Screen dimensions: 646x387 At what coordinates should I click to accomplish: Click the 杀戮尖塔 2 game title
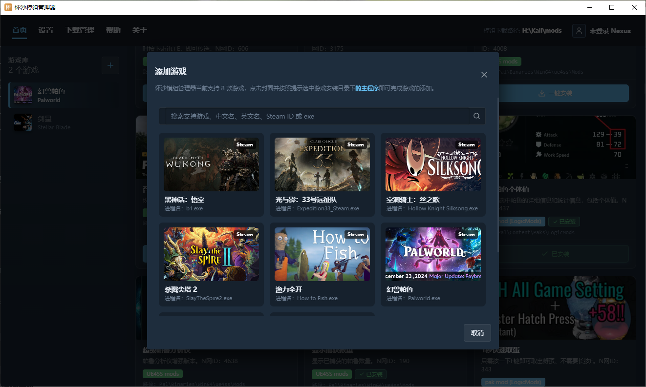pyautogui.click(x=181, y=289)
